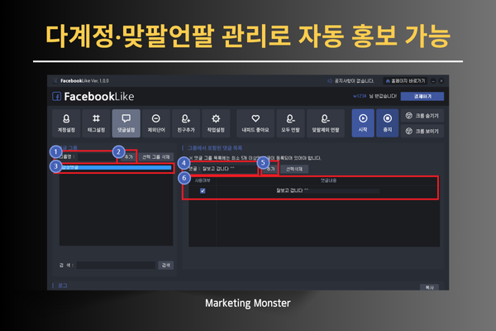The image size is (496, 331).
Task: Open the 친구추가 add friend tab
Action: pyautogui.click(x=186, y=123)
